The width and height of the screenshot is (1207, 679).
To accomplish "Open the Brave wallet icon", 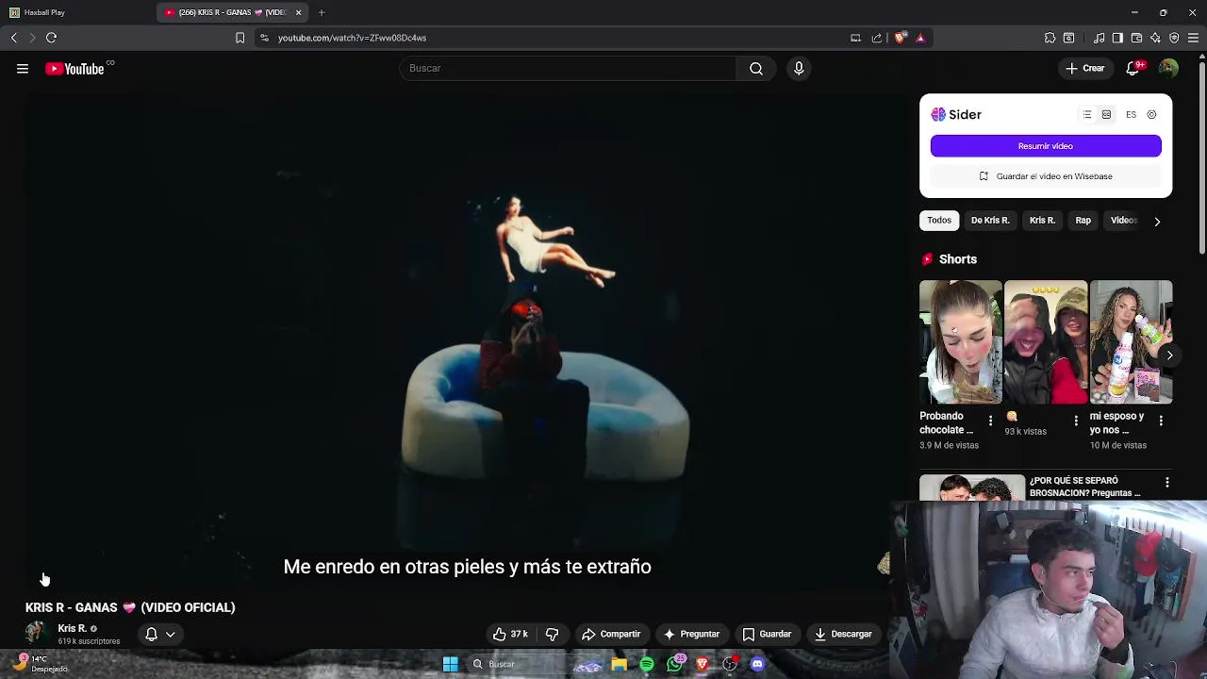I will [x=1136, y=38].
